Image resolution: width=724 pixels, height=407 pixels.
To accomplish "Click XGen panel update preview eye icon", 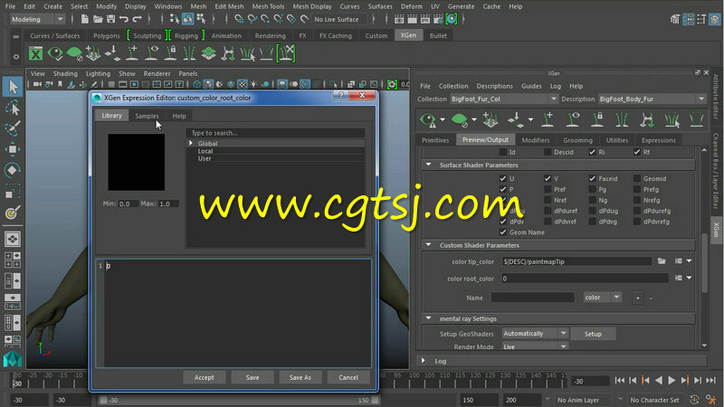I will tap(428, 120).
